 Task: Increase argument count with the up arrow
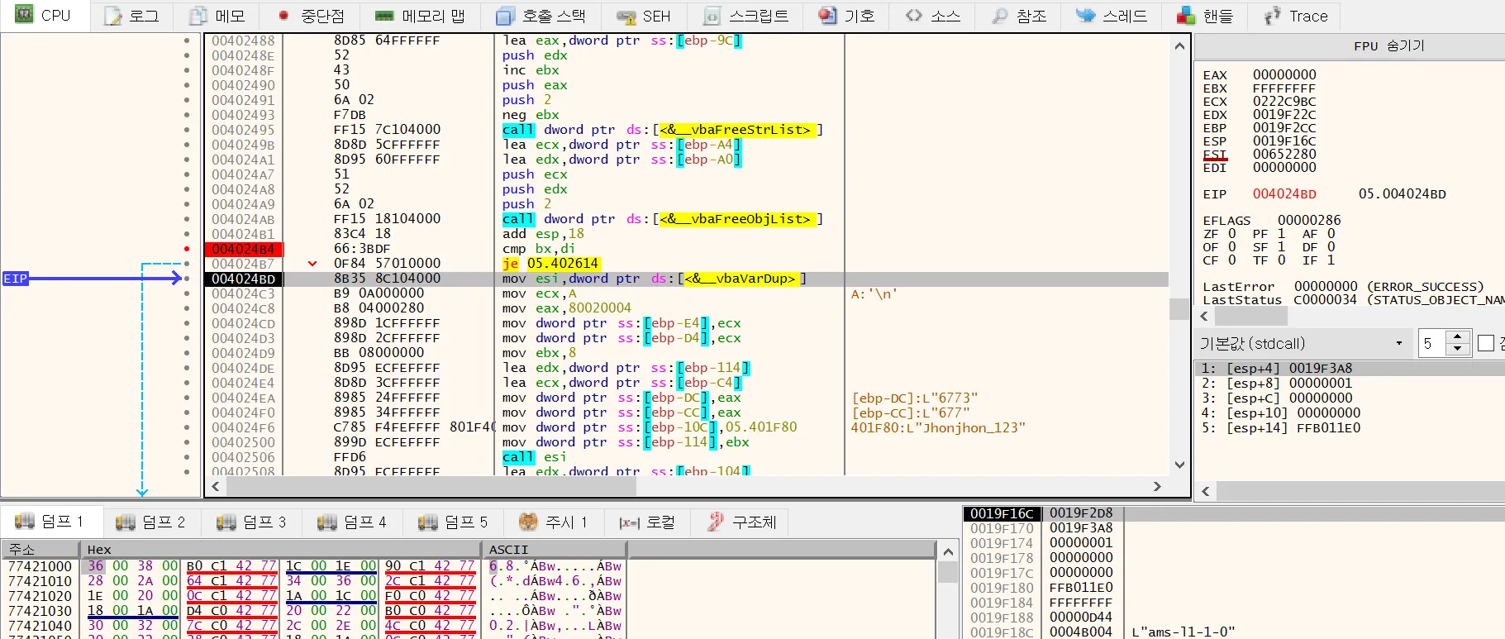tap(1458, 337)
